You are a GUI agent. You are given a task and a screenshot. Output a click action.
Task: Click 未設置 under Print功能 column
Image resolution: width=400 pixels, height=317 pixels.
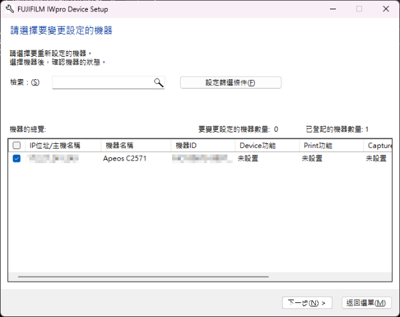click(312, 158)
